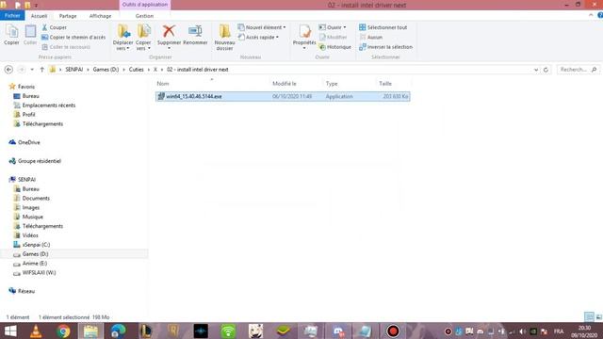603x339 pixels.
Task: Open the recent locations dropdown arrow
Action: 32,70
